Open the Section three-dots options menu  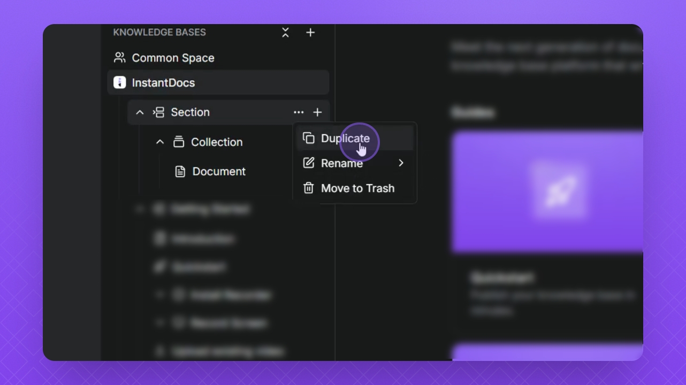pyautogui.click(x=299, y=112)
